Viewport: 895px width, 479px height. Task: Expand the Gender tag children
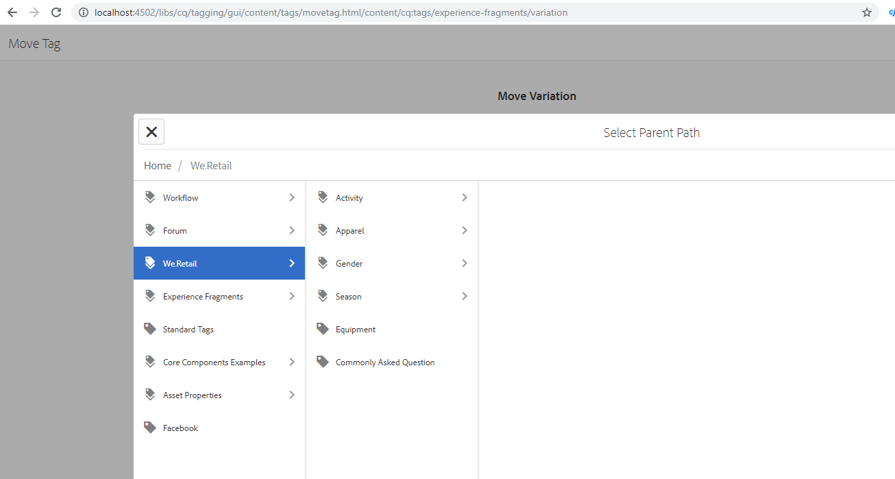pos(465,262)
